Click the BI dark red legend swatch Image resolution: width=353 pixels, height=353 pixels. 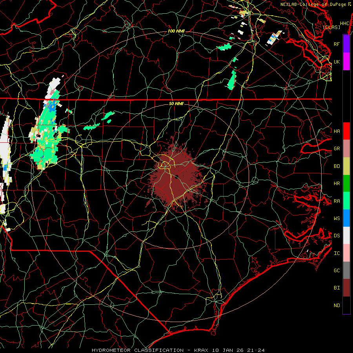(x=346, y=288)
